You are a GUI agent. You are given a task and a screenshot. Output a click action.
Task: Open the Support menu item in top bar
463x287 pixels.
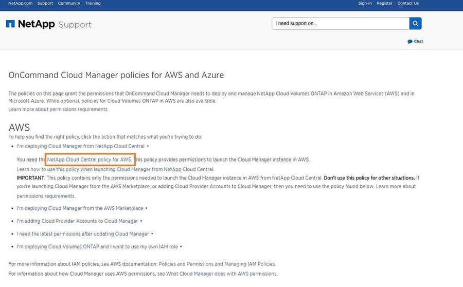point(45,3)
